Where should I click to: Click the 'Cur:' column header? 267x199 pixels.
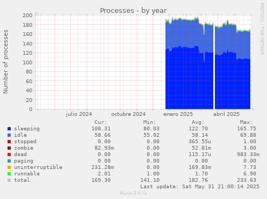tap(101, 122)
